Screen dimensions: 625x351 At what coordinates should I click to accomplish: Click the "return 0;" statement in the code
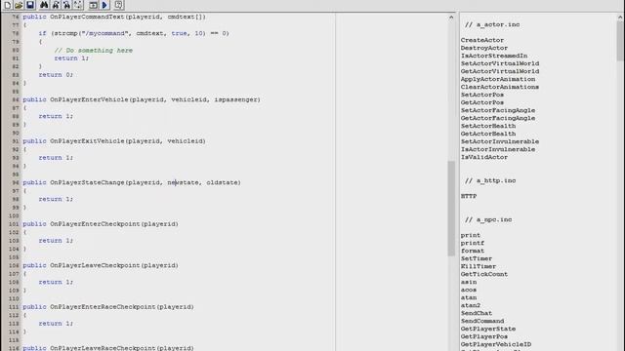pyautogui.click(x=56, y=75)
